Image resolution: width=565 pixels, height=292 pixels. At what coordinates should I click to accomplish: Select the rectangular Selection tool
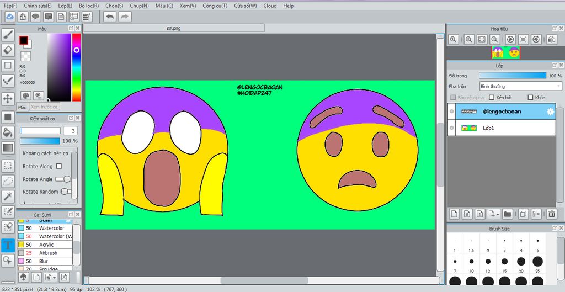click(8, 166)
